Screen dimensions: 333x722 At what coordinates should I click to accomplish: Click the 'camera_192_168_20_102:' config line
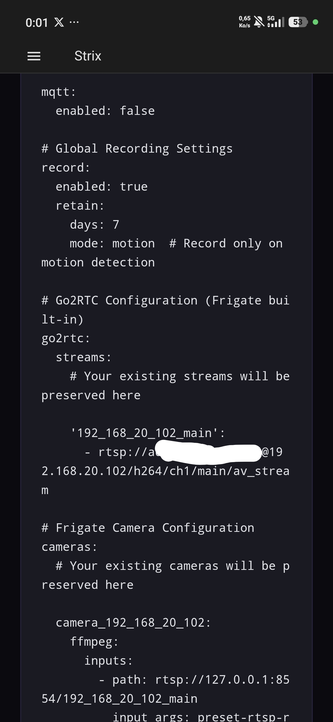pyautogui.click(x=133, y=623)
